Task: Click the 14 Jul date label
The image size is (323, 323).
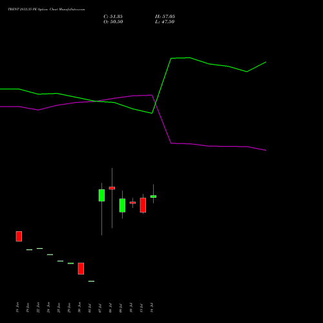Action: point(152,308)
